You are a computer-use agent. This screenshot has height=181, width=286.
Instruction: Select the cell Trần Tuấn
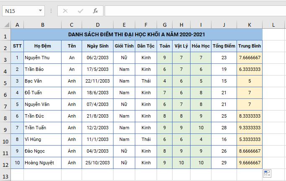point(42,128)
